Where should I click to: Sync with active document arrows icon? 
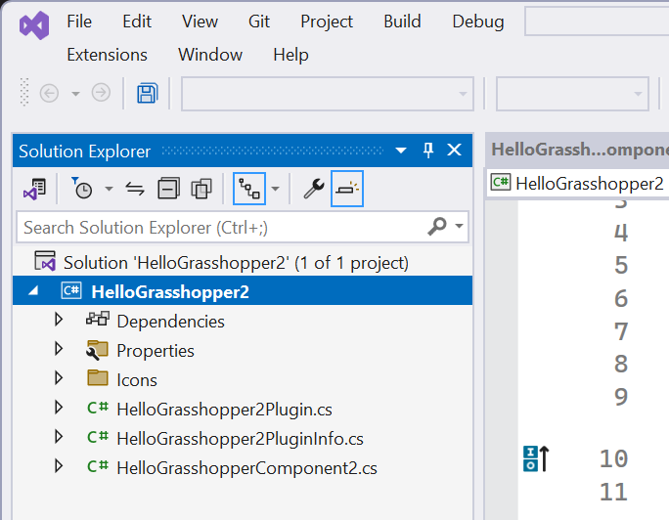point(135,189)
